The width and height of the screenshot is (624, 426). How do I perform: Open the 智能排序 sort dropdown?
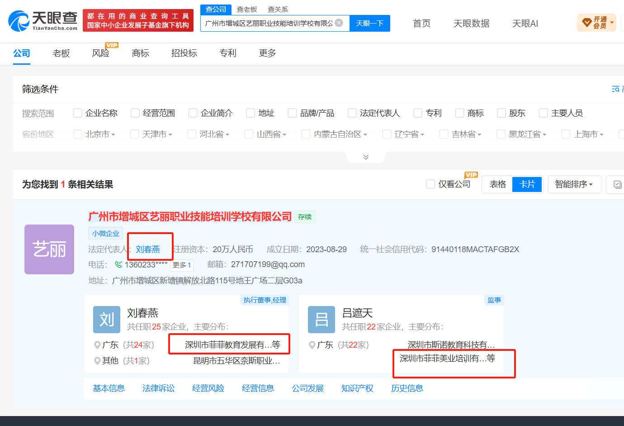[574, 184]
